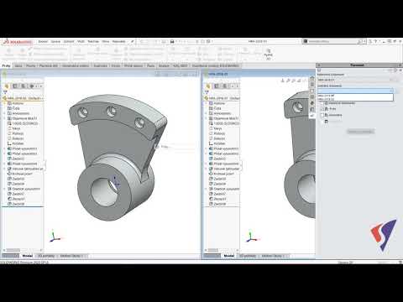The image size is (403, 302).
Task: Select Kruhové pole1 feature in left tree
Action: click(x=23, y=174)
